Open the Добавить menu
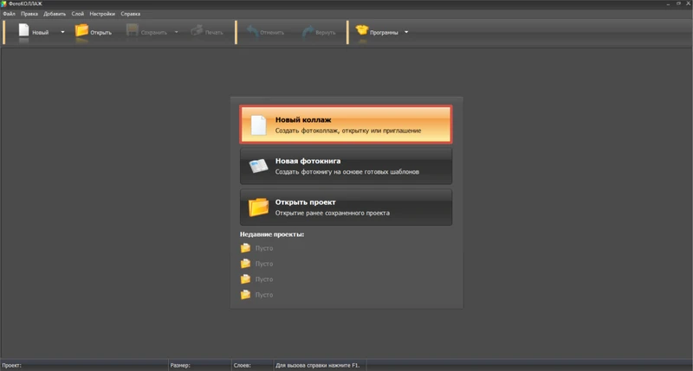 (x=55, y=14)
